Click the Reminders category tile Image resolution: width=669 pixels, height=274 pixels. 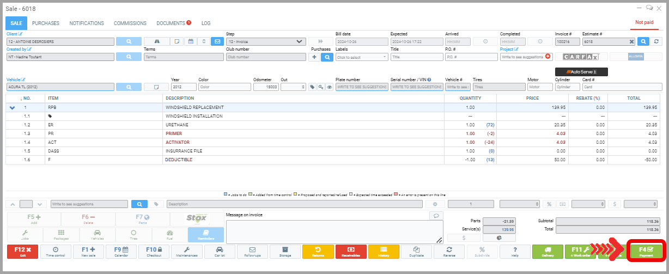pos(205,235)
